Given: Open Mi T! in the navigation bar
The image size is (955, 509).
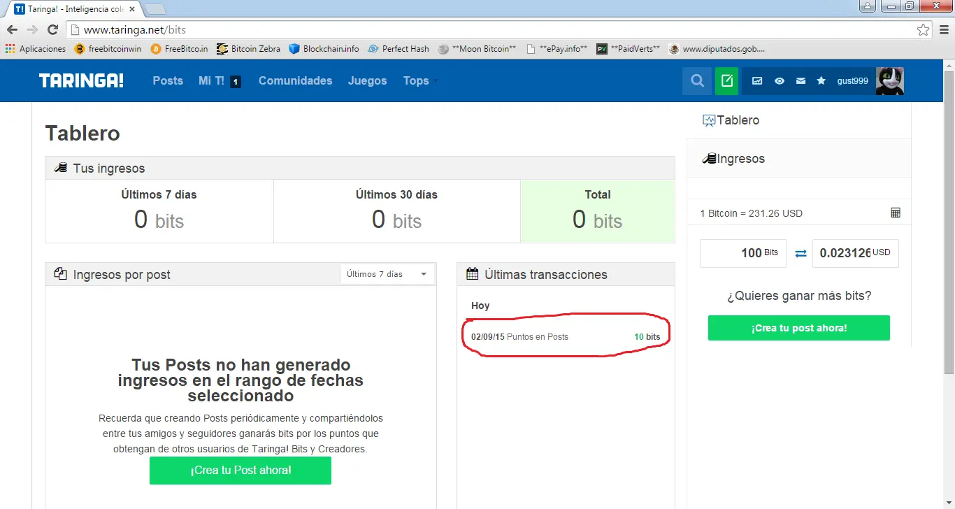Looking at the screenshot, I should click(211, 80).
